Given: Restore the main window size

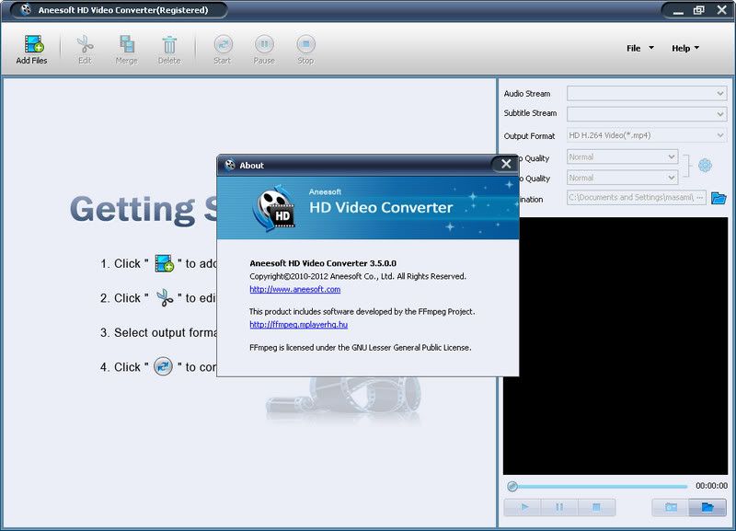Looking at the screenshot, I should (x=699, y=10).
